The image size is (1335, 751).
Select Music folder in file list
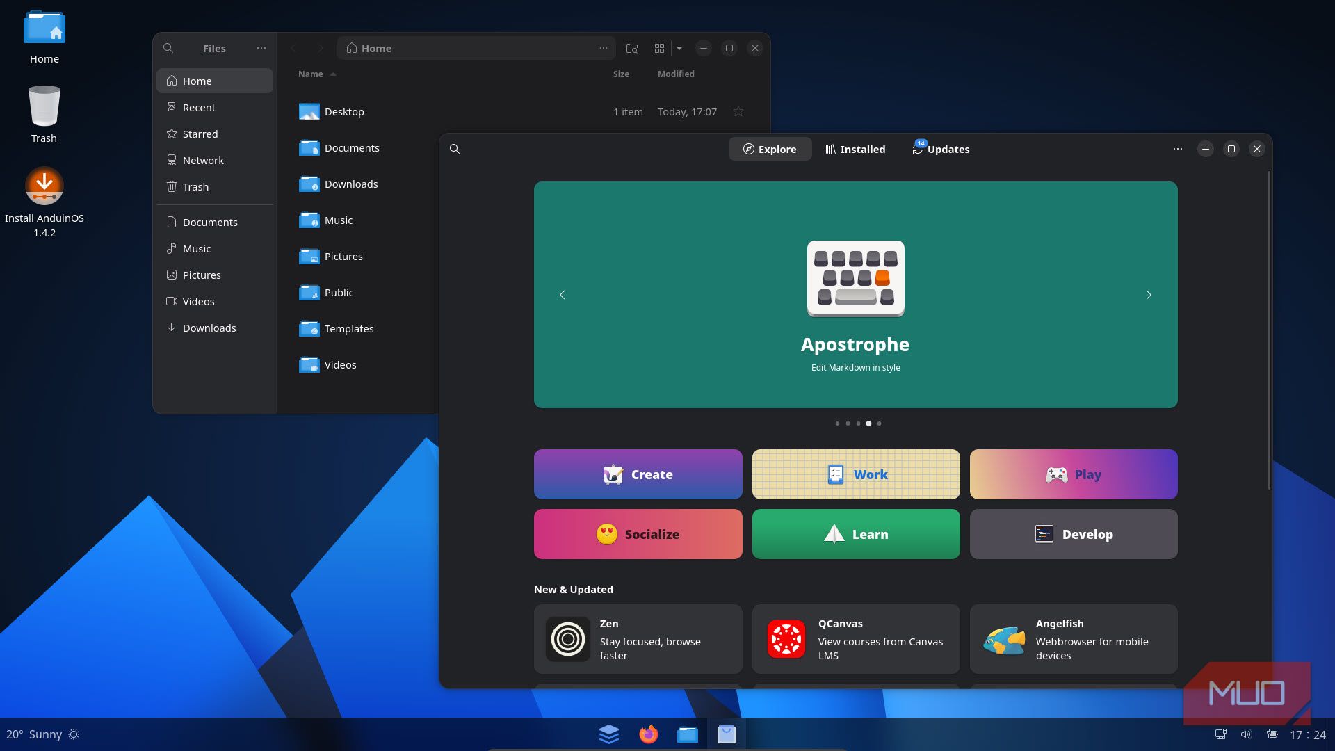pos(325,220)
